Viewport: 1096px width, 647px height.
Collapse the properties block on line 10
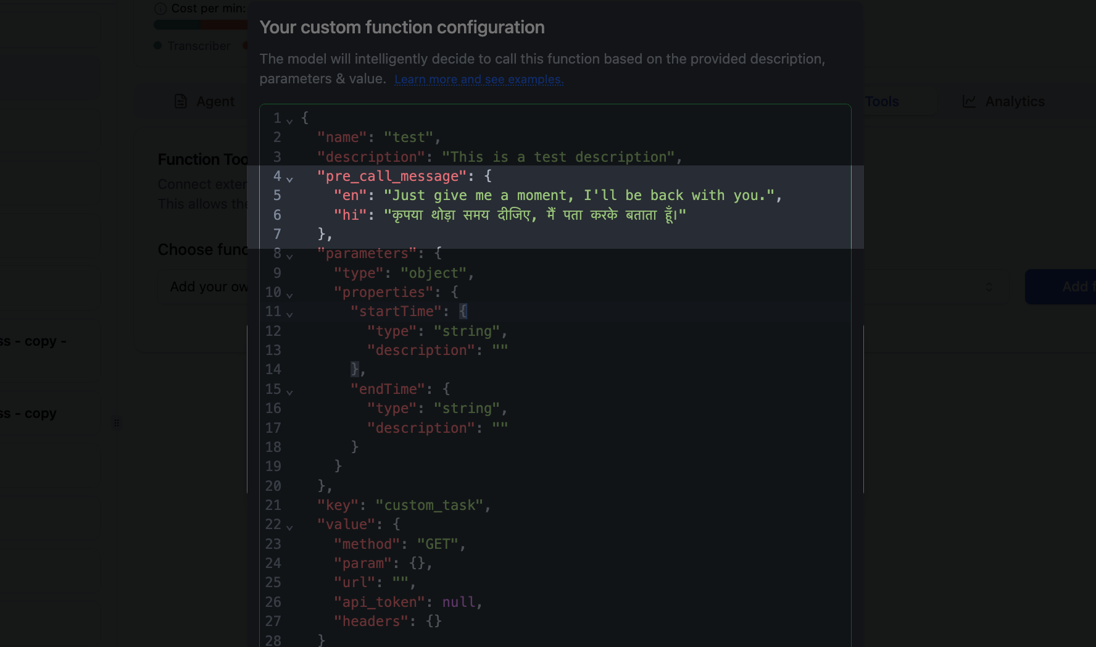pos(289,294)
